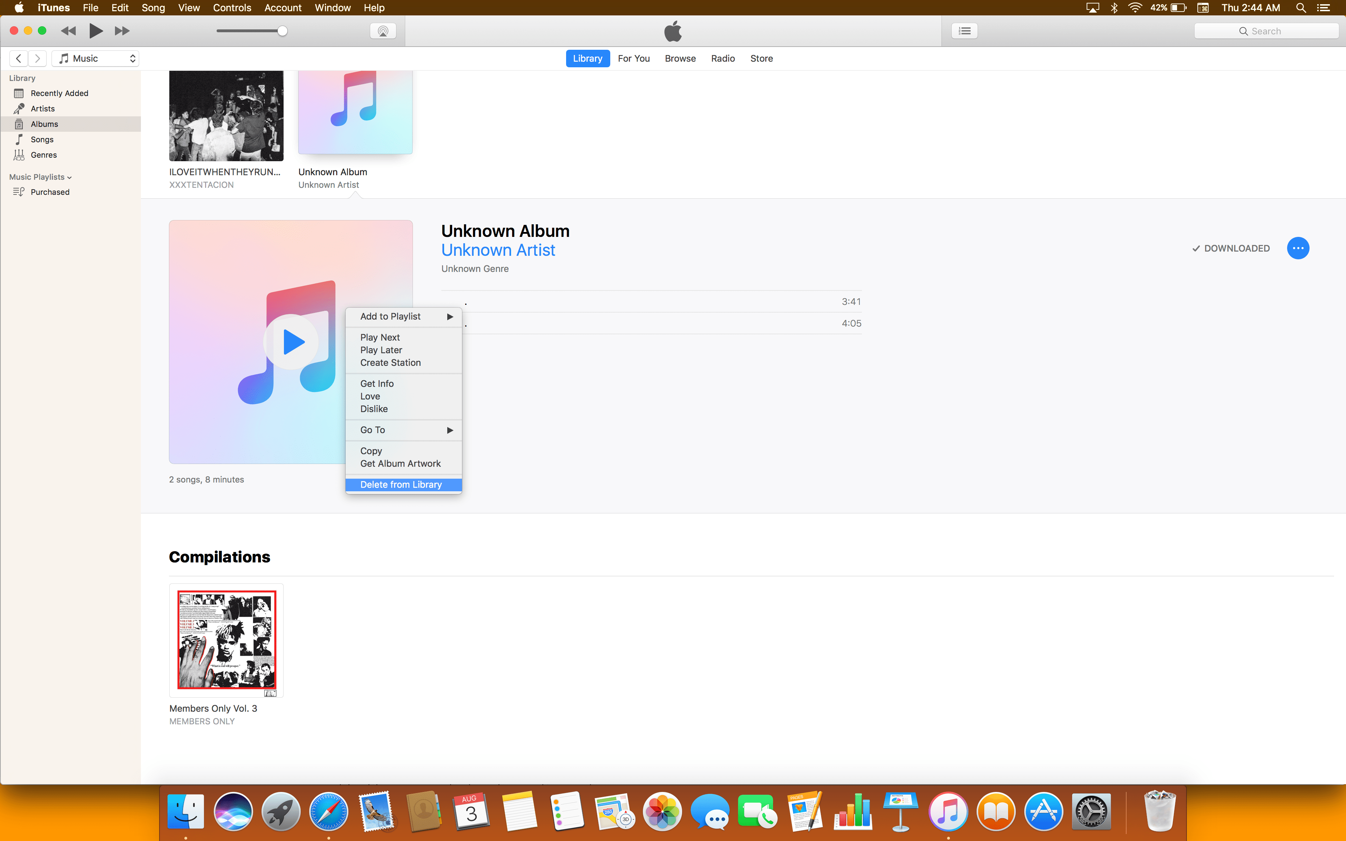Open the Music media type dropdown
This screenshot has width=1346, height=841.
[x=96, y=59]
